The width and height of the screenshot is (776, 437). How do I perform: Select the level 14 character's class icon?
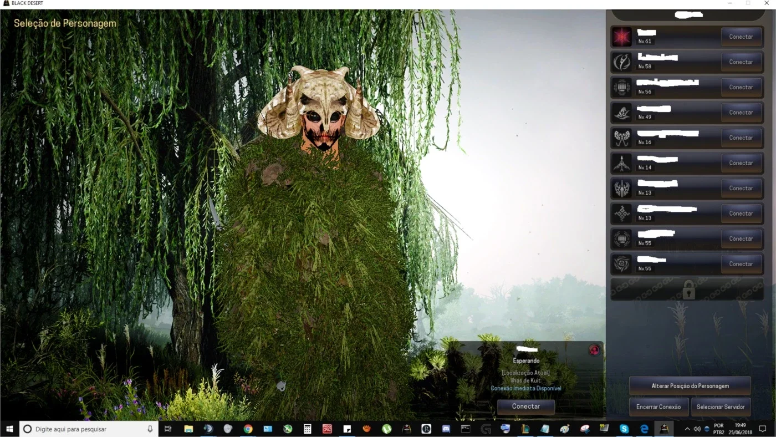[x=622, y=163]
